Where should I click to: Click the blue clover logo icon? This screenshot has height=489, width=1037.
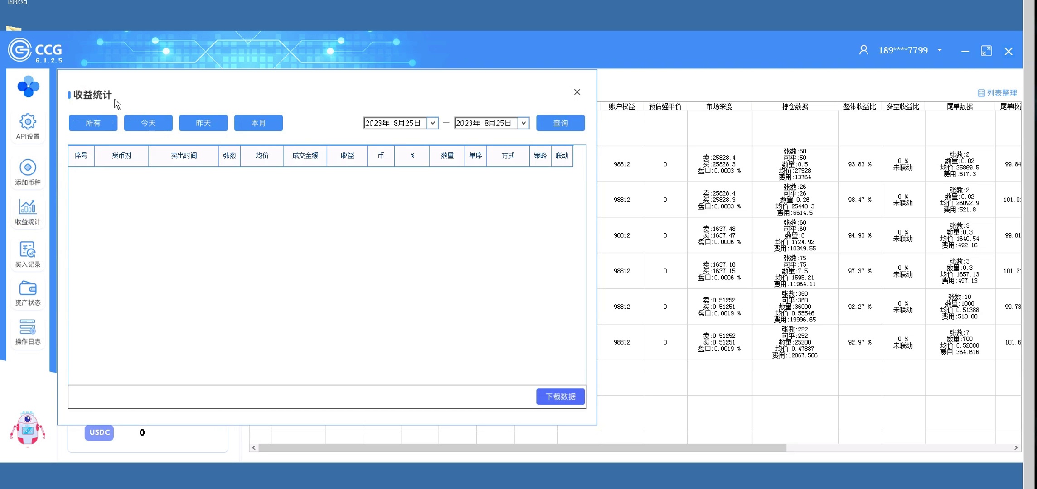[x=28, y=86]
